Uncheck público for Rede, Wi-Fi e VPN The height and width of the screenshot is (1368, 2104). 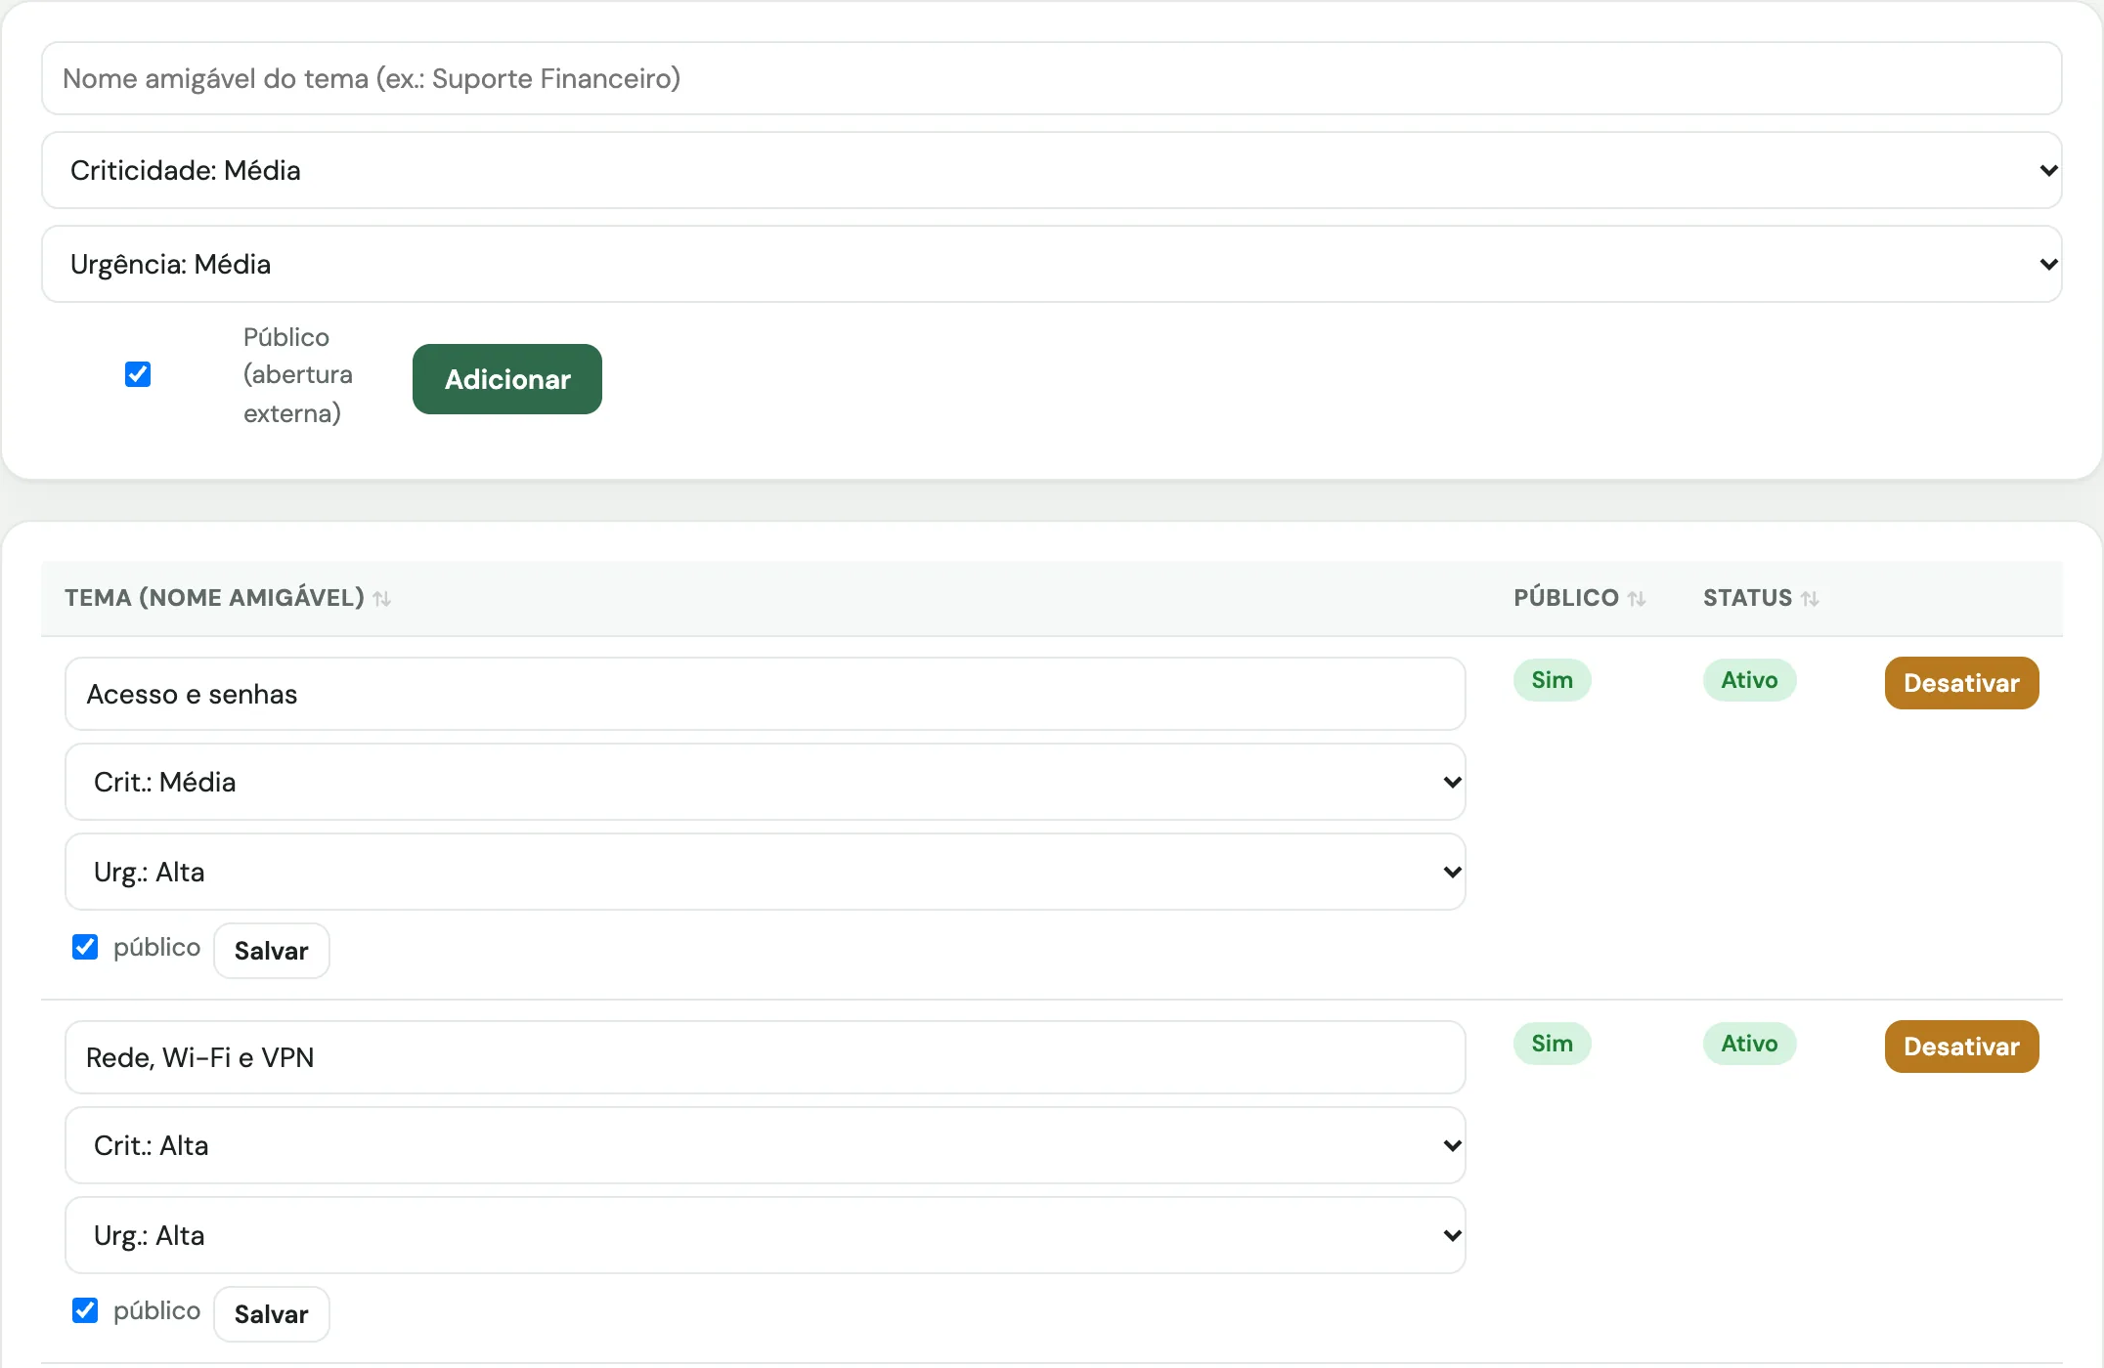tap(85, 1310)
